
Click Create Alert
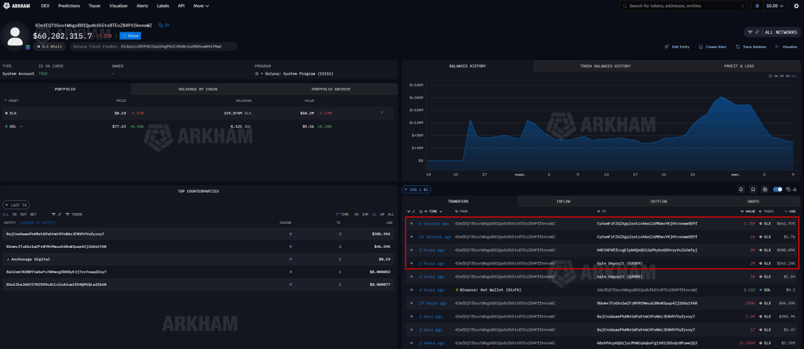point(713,47)
